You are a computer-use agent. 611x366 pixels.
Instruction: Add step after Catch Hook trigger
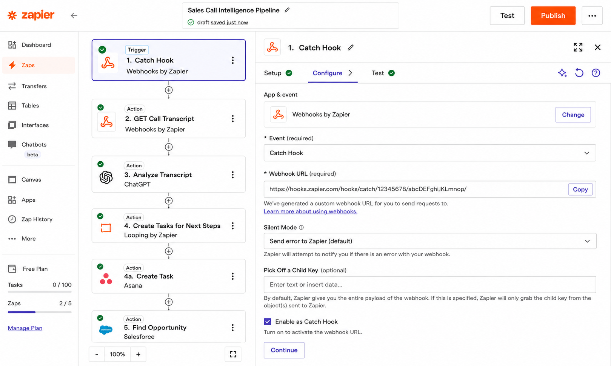click(x=169, y=90)
